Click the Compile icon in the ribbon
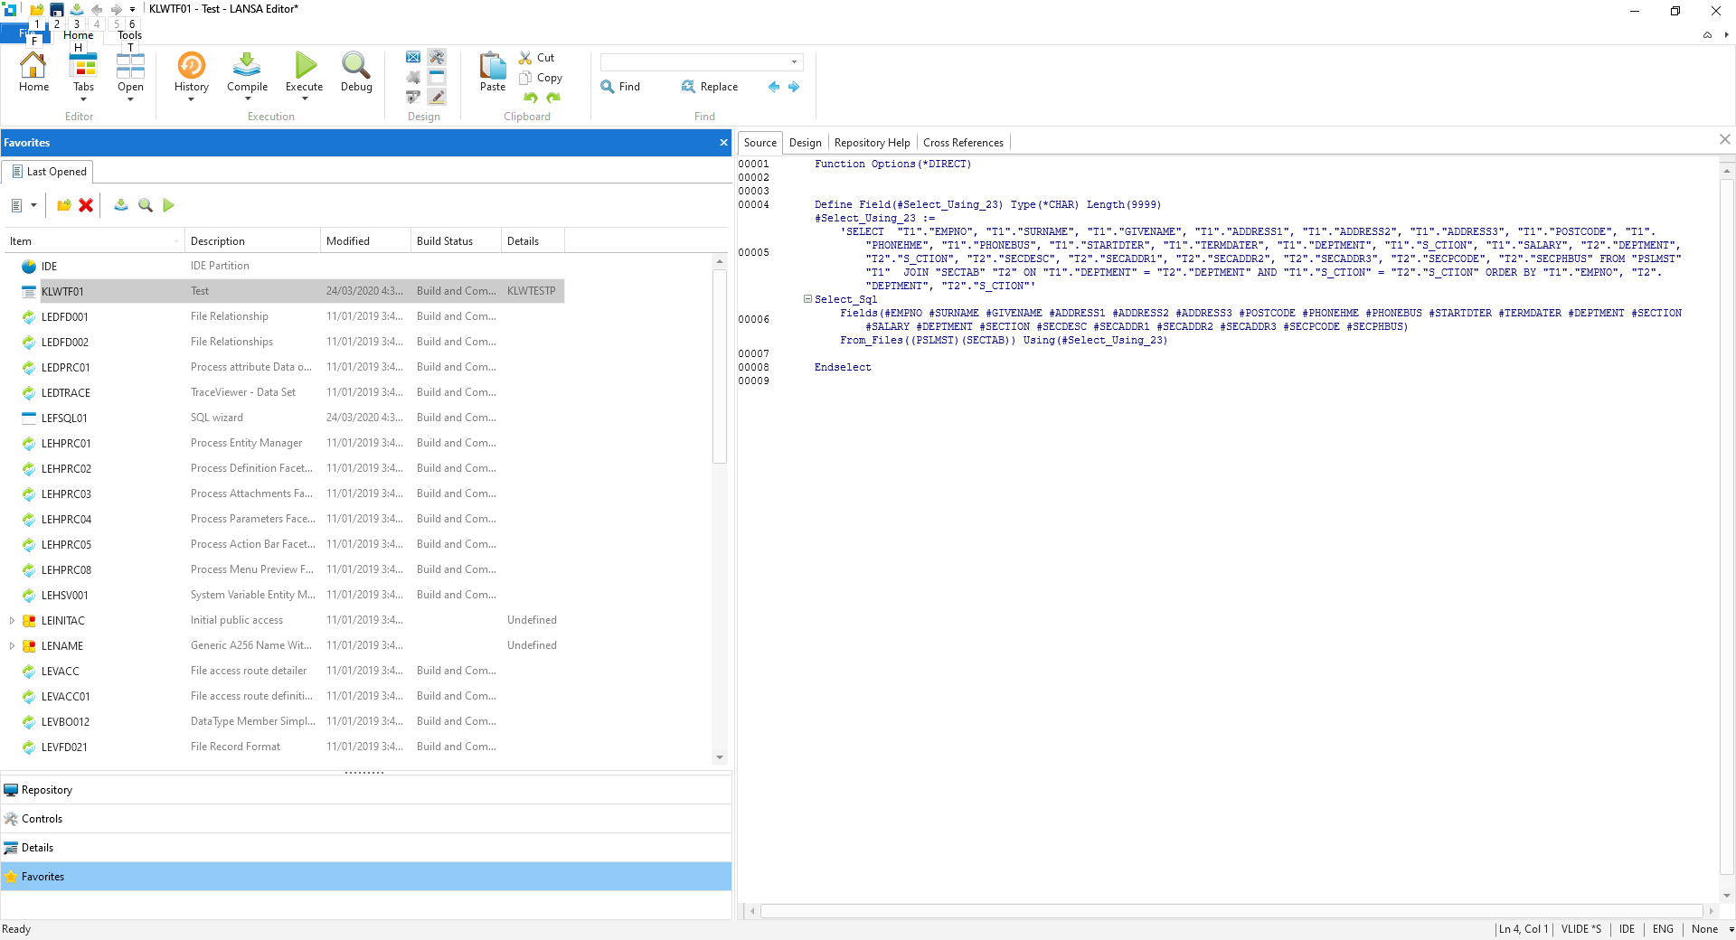Viewport: 1736px width, 940px height. pos(247,66)
